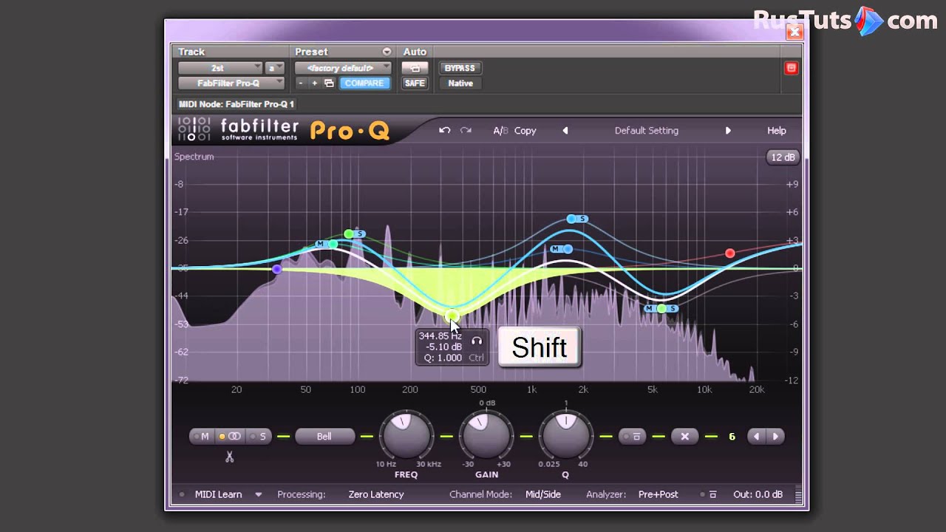Go to previous preset arrow
This screenshot has height=532, width=946.
565,130
